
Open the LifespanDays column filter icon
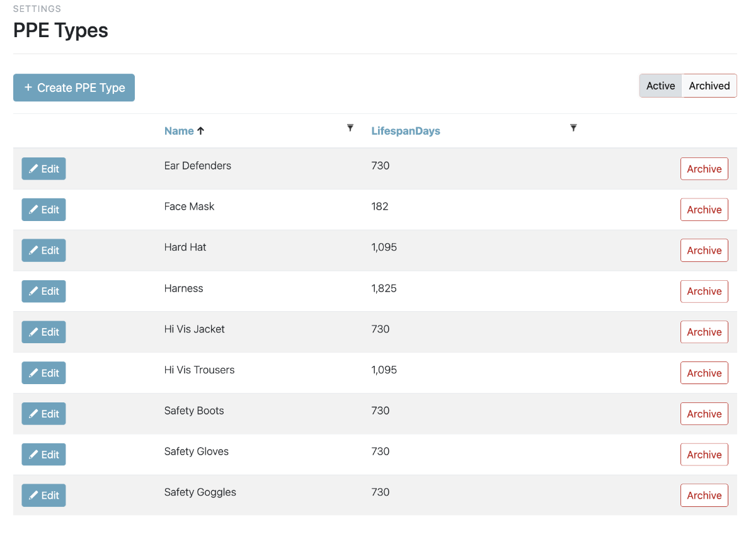pos(573,128)
